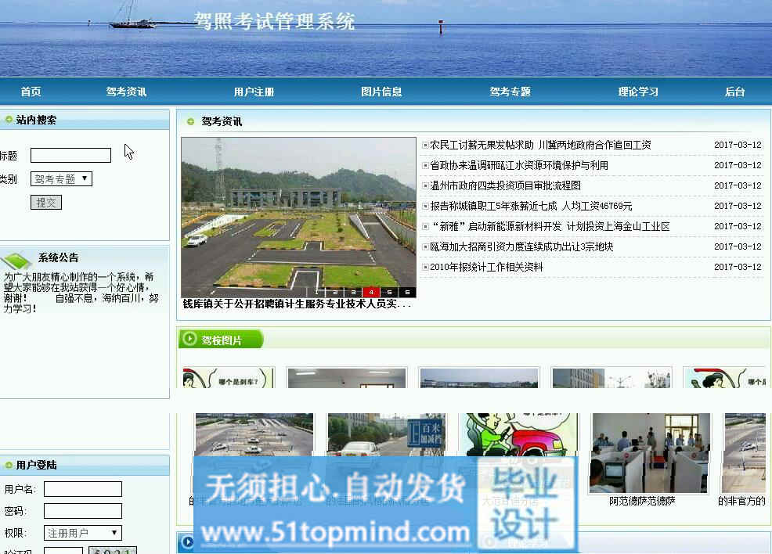Screen dimensions: 772x554
Task: Open news 温州市政府四类投资项目审批流程图
Action: [505, 185]
